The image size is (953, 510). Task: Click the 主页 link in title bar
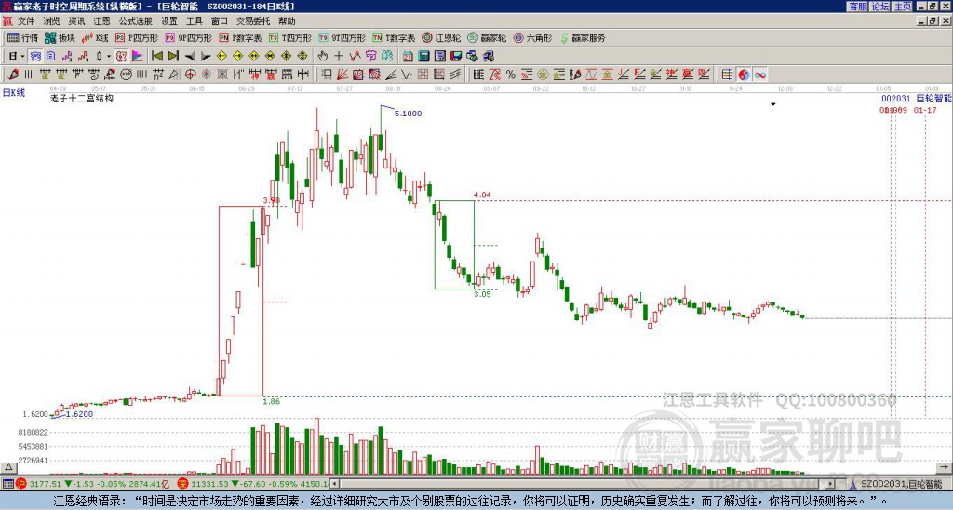(x=903, y=7)
